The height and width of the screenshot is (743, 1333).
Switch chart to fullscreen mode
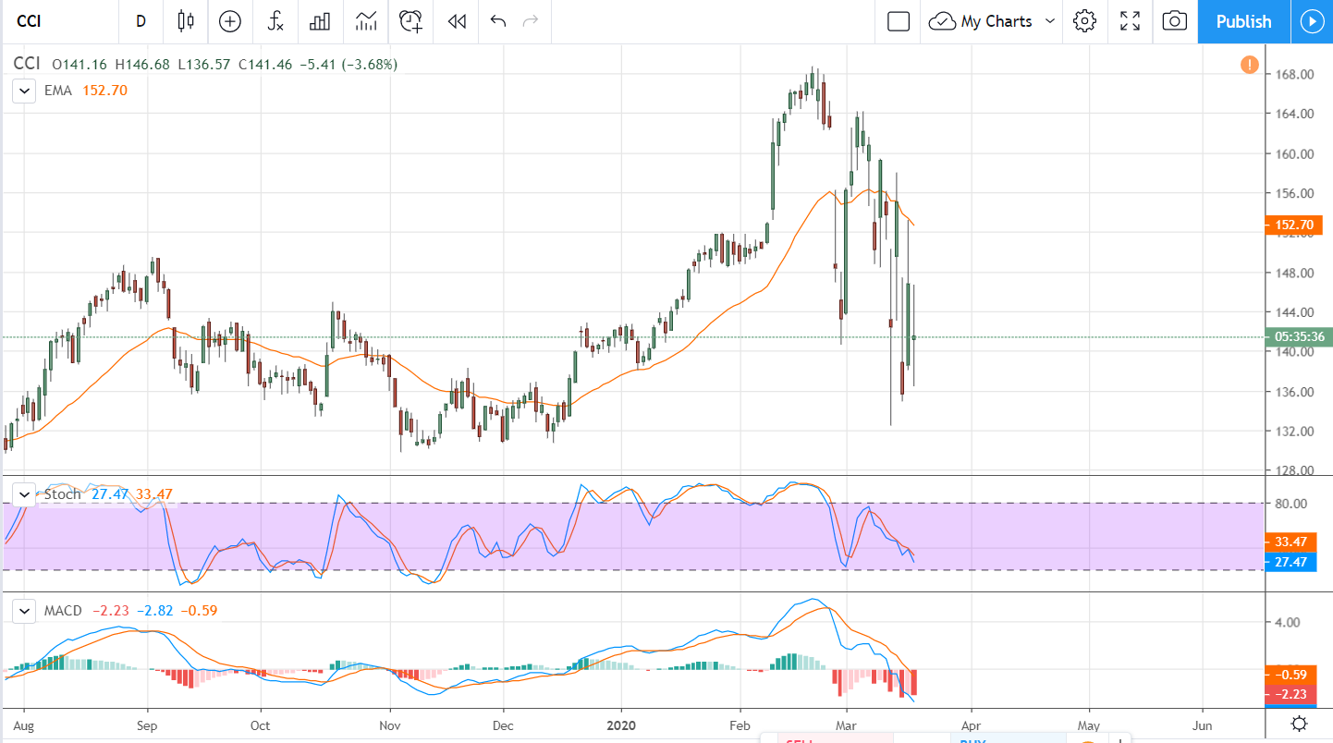click(x=1130, y=21)
